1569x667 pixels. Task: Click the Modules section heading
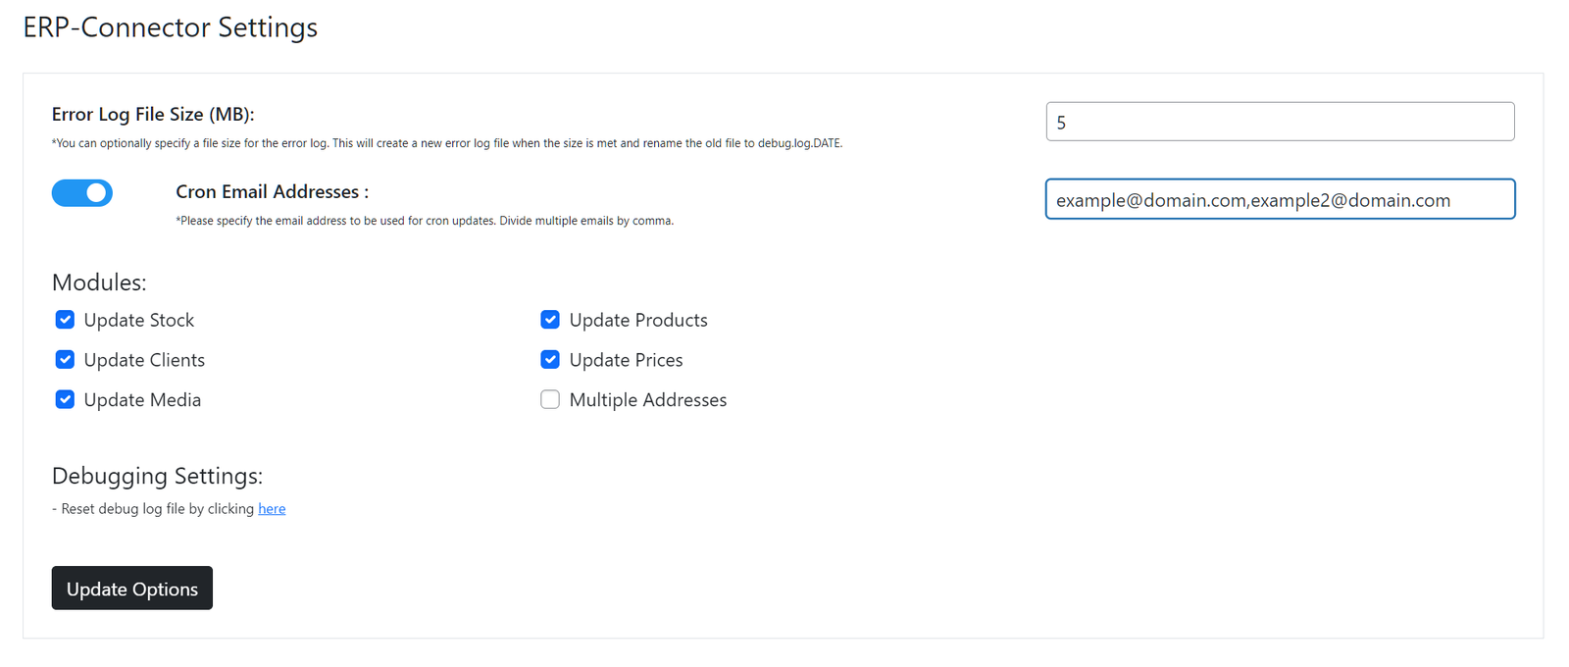click(x=99, y=282)
